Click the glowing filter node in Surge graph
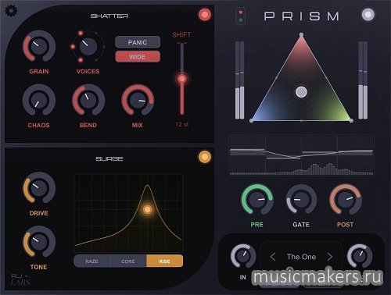Viewport: 391px width, 295px height. (x=148, y=209)
